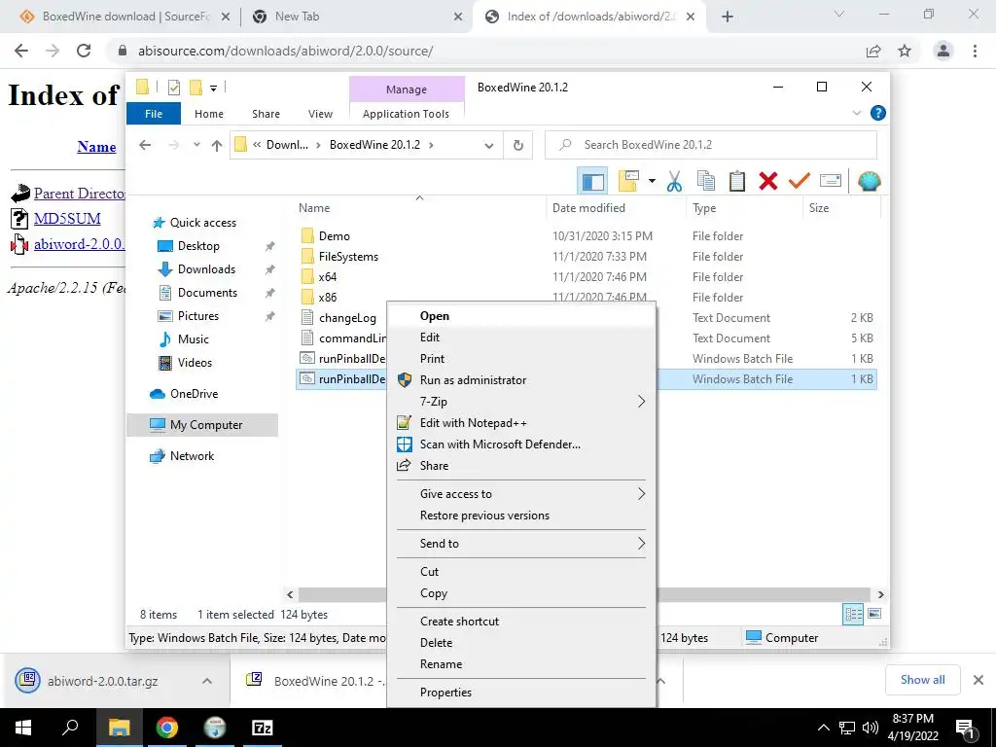This screenshot has height=747, width=996.
Task: Click the volume speaker tray icon
Action: [x=871, y=728]
